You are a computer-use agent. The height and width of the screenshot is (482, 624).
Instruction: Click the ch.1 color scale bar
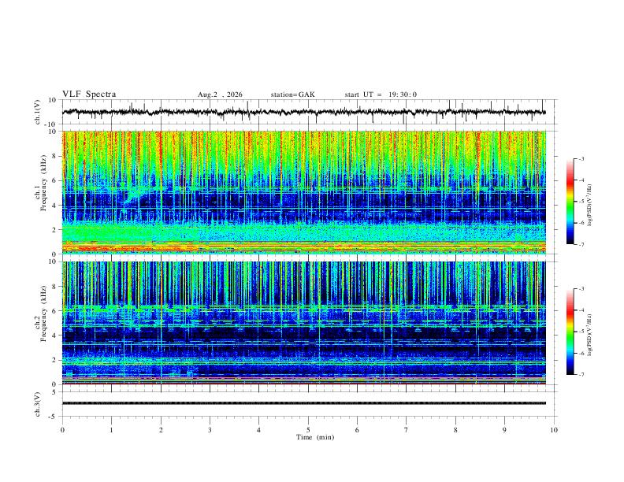[x=570, y=202]
